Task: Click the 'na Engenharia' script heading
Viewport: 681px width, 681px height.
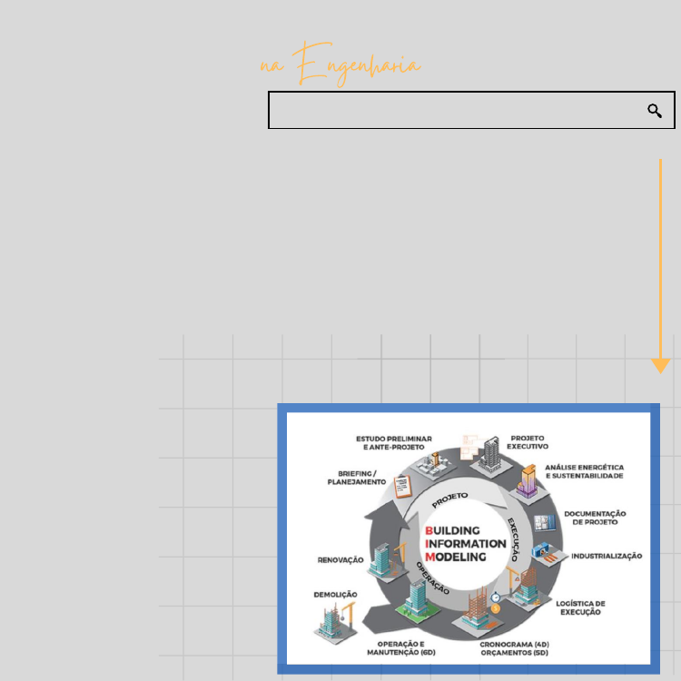Action: tap(340, 67)
